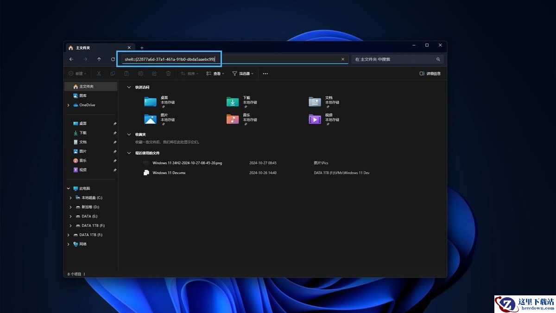
Task: Expand the 本地磁盘 (C:) tree node
Action: pyautogui.click(x=70, y=198)
